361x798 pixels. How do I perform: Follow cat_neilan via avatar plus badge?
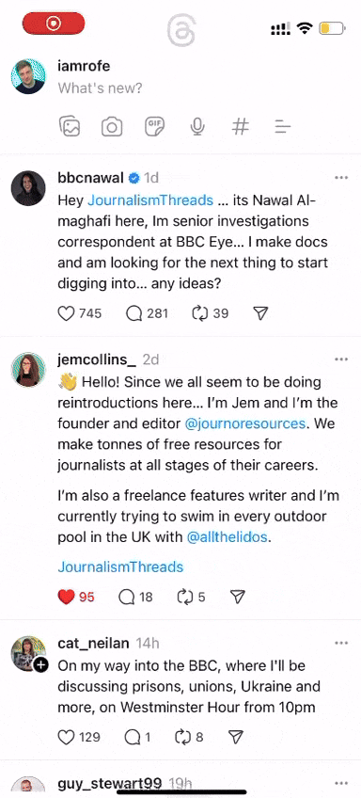41,664
